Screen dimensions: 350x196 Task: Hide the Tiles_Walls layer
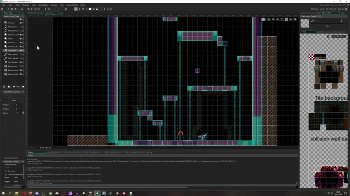(x=20, y=51)
